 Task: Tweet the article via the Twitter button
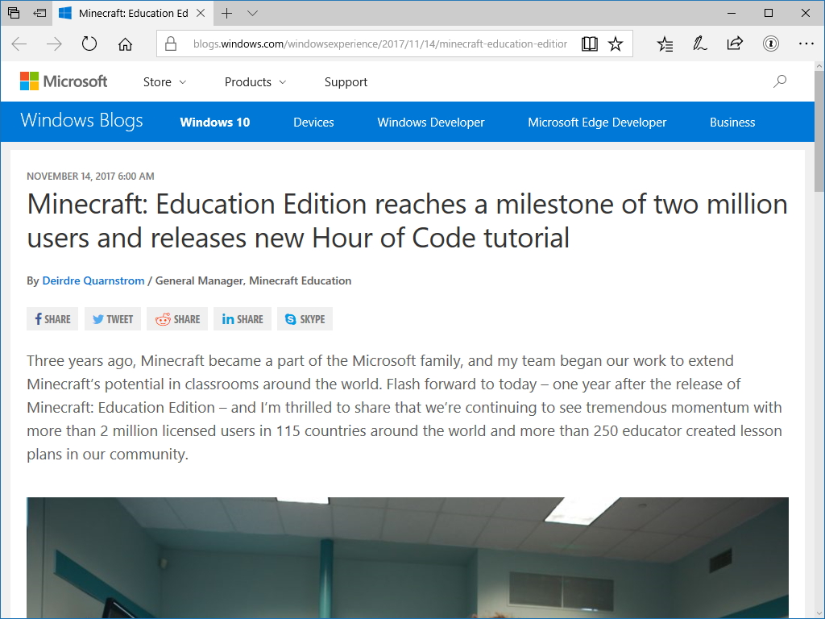(x=112, y=318)
